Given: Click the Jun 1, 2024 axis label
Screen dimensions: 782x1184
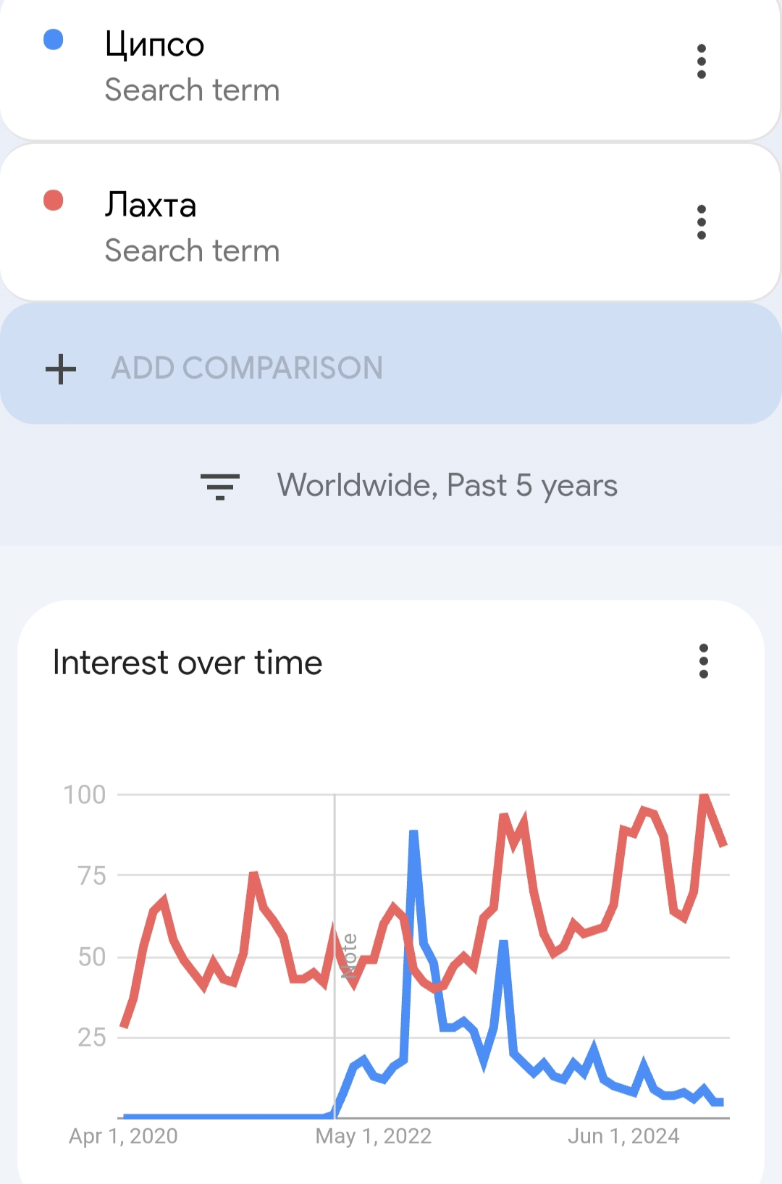Looking at the screenshot, I should pos(623,1136).
